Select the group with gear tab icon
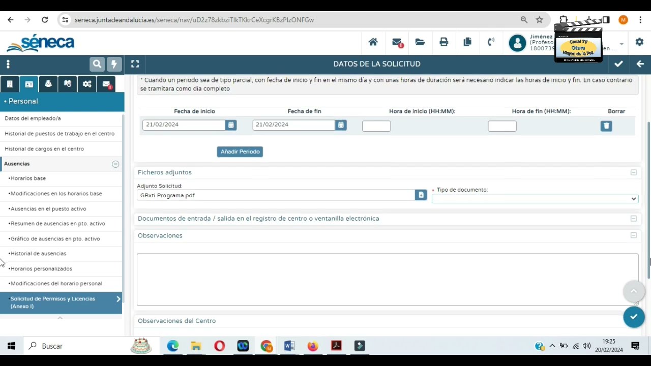The height and width of the screenshot is (366, 651). point(68,84)
